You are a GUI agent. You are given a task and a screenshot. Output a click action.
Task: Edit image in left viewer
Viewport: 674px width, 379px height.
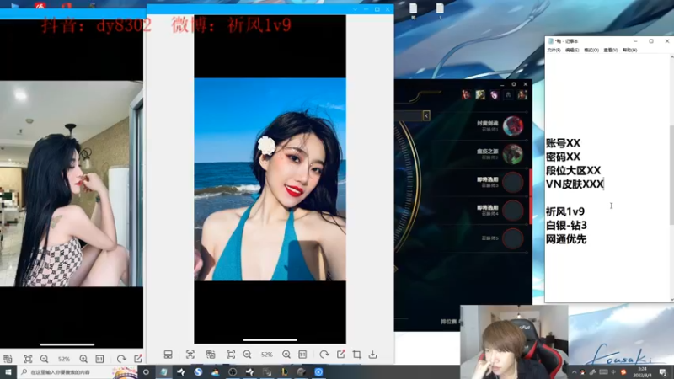pyautogui.click(x=138, y=359)
